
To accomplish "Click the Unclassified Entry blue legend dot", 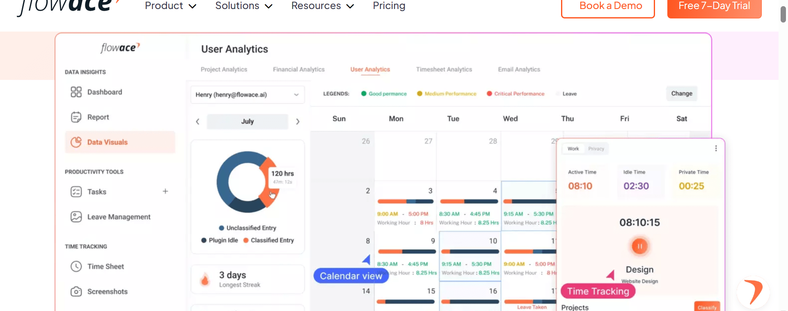I will (222, 228).
